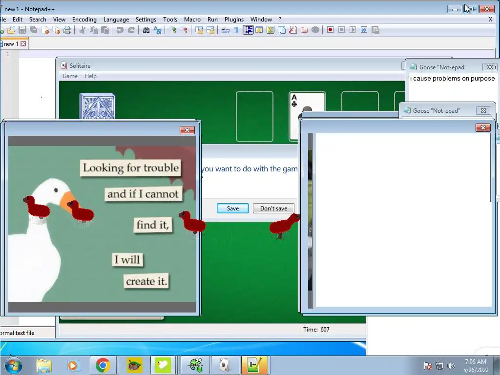Click the Stop Recording macro icon
This screenshot has width=500, height=375.
point(341,30)
